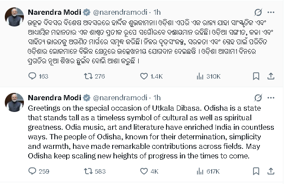View analytics showing 617K views

pos(200,171)
